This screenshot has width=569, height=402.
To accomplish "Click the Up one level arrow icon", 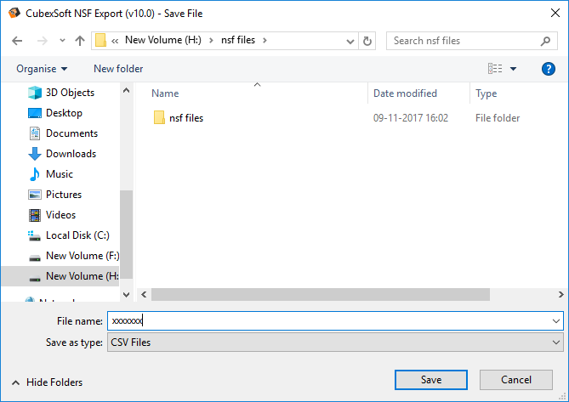I will 80,41.
